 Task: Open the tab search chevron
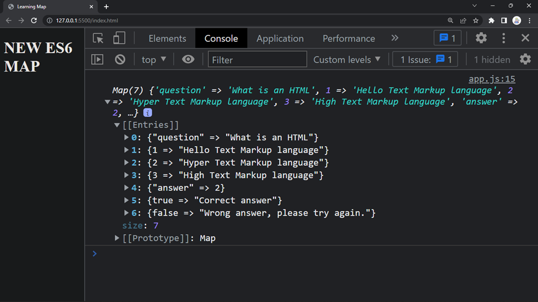tap(475, 6)
